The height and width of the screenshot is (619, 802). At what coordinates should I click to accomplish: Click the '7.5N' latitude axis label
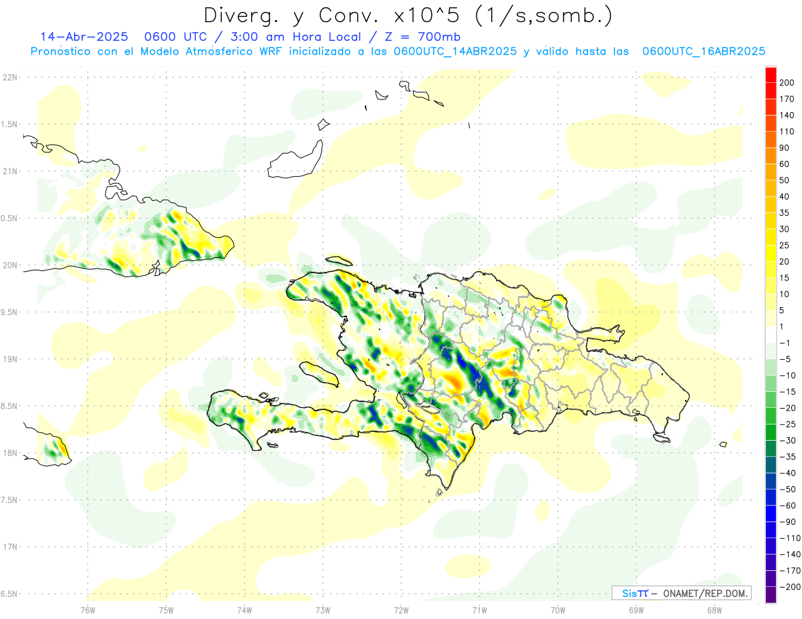[x=9, y=500]
